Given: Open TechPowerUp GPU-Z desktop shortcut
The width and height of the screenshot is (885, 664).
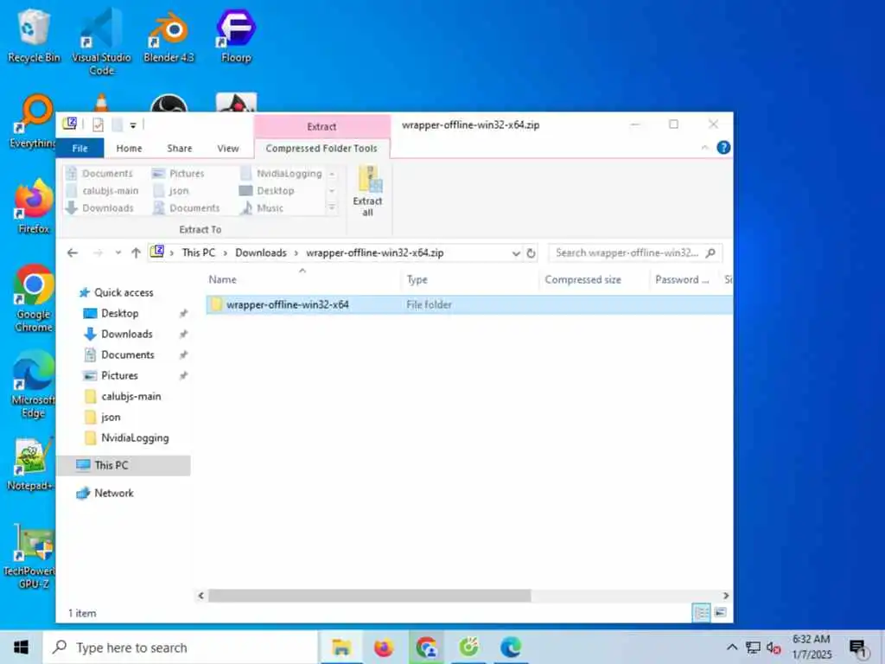Looking at the screenshot, I should [32, 557].
